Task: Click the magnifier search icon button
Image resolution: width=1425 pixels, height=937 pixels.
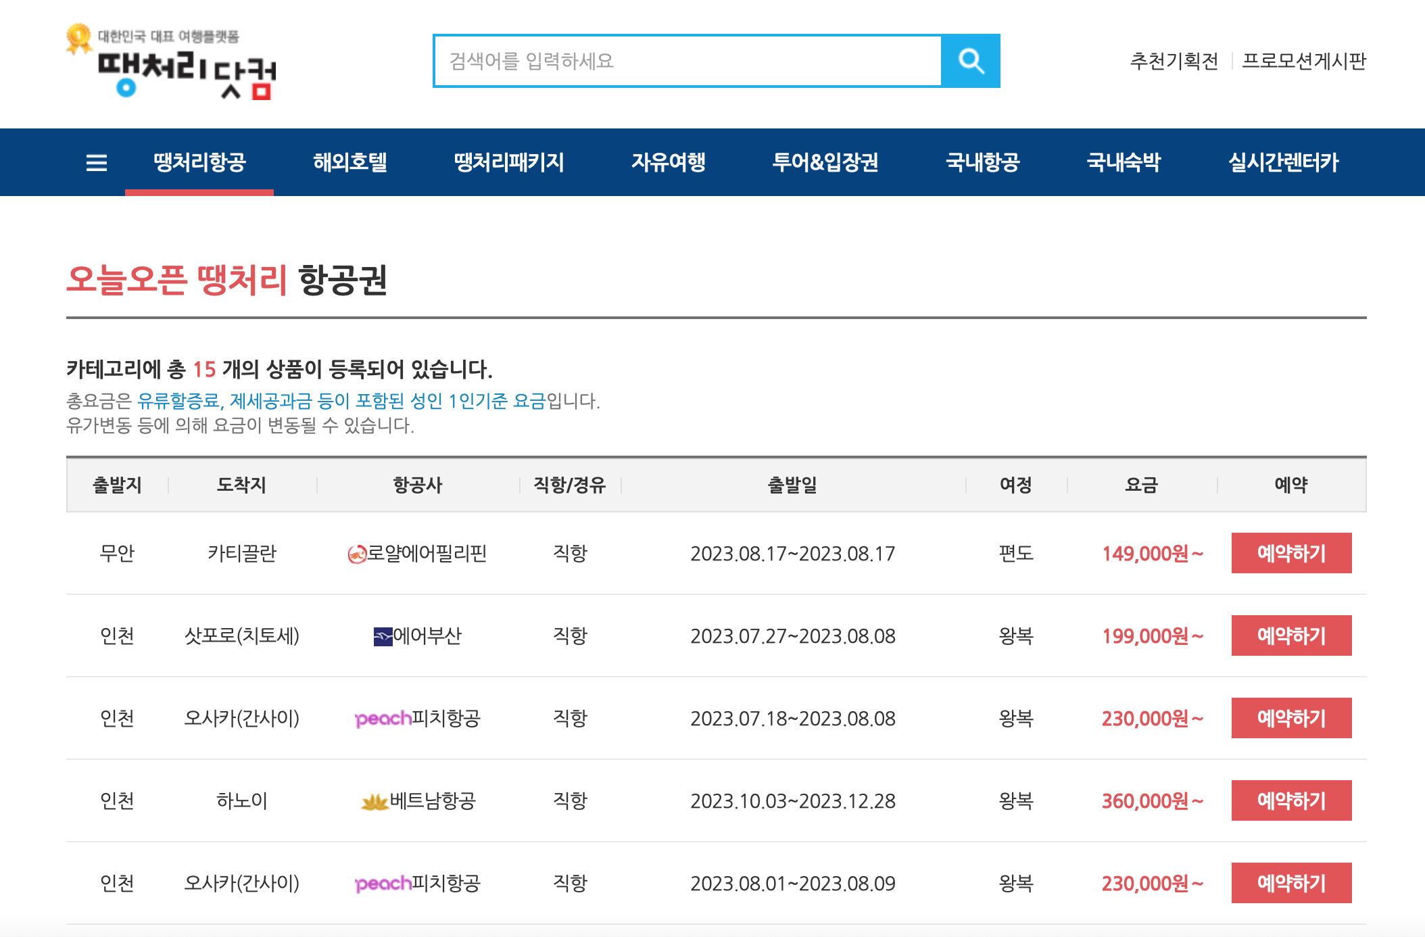Action: tap(970, 61)
